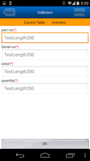Screen dimensions: 90x161
Task: Tap the 9:09 clock in status bar
Action: (84, 3)
